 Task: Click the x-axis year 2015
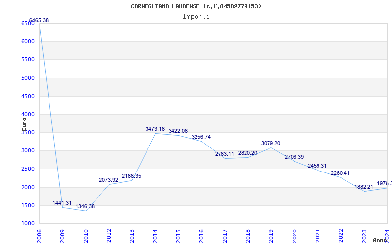pos(178,236)
